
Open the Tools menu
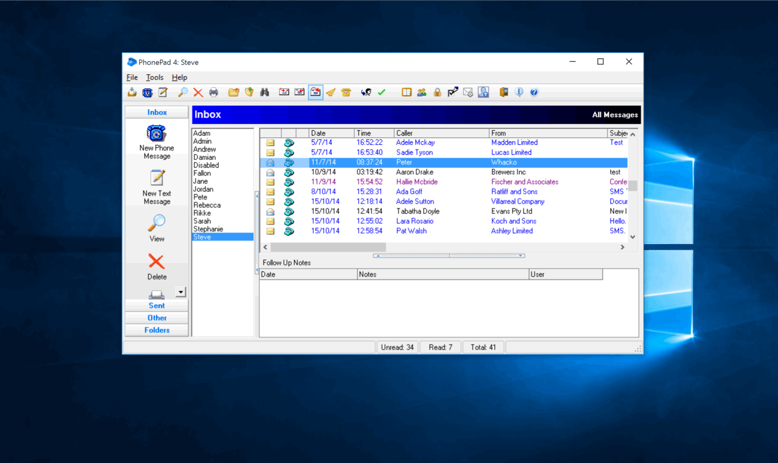coord(154,77)
